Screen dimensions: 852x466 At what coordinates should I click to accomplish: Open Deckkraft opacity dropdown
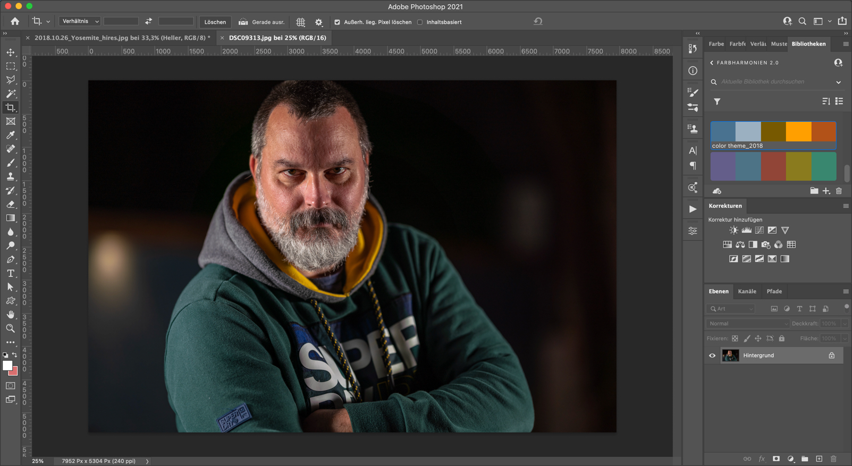point(845,324)
